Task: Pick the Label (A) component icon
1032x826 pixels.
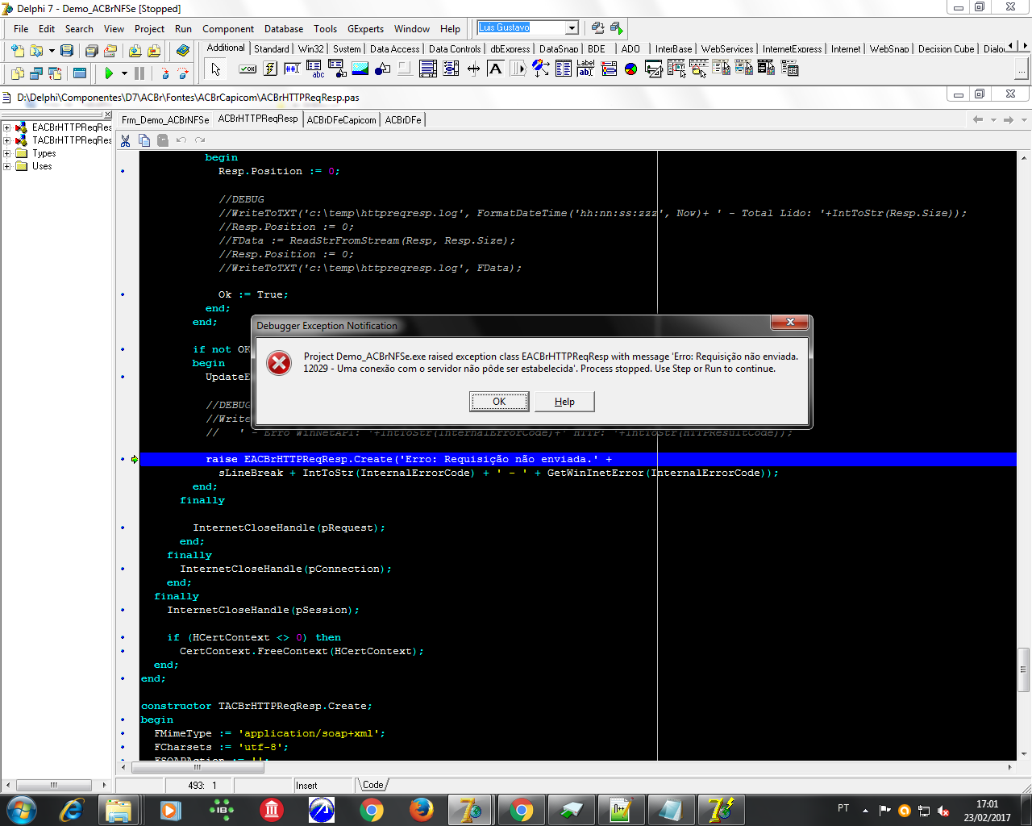Action: click(496, 69)
